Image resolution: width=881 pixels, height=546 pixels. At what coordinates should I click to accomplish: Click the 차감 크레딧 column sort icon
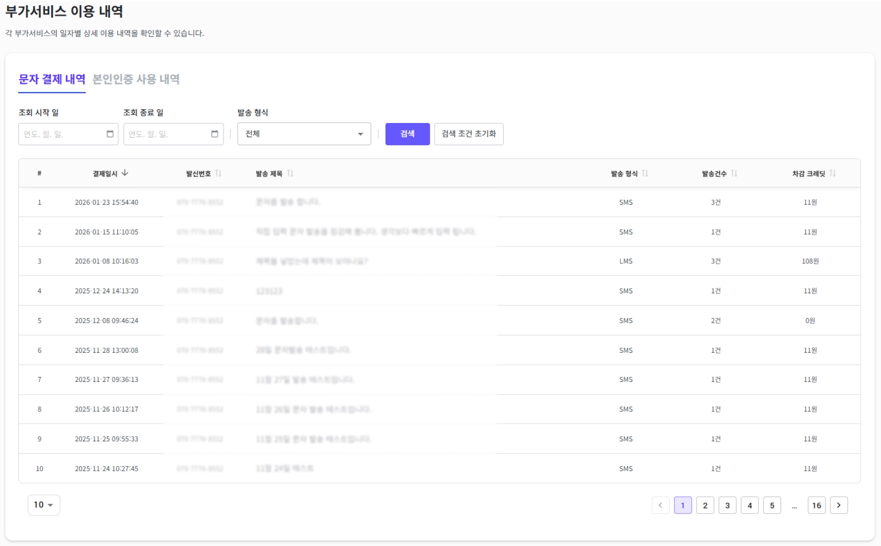[833, 173]
